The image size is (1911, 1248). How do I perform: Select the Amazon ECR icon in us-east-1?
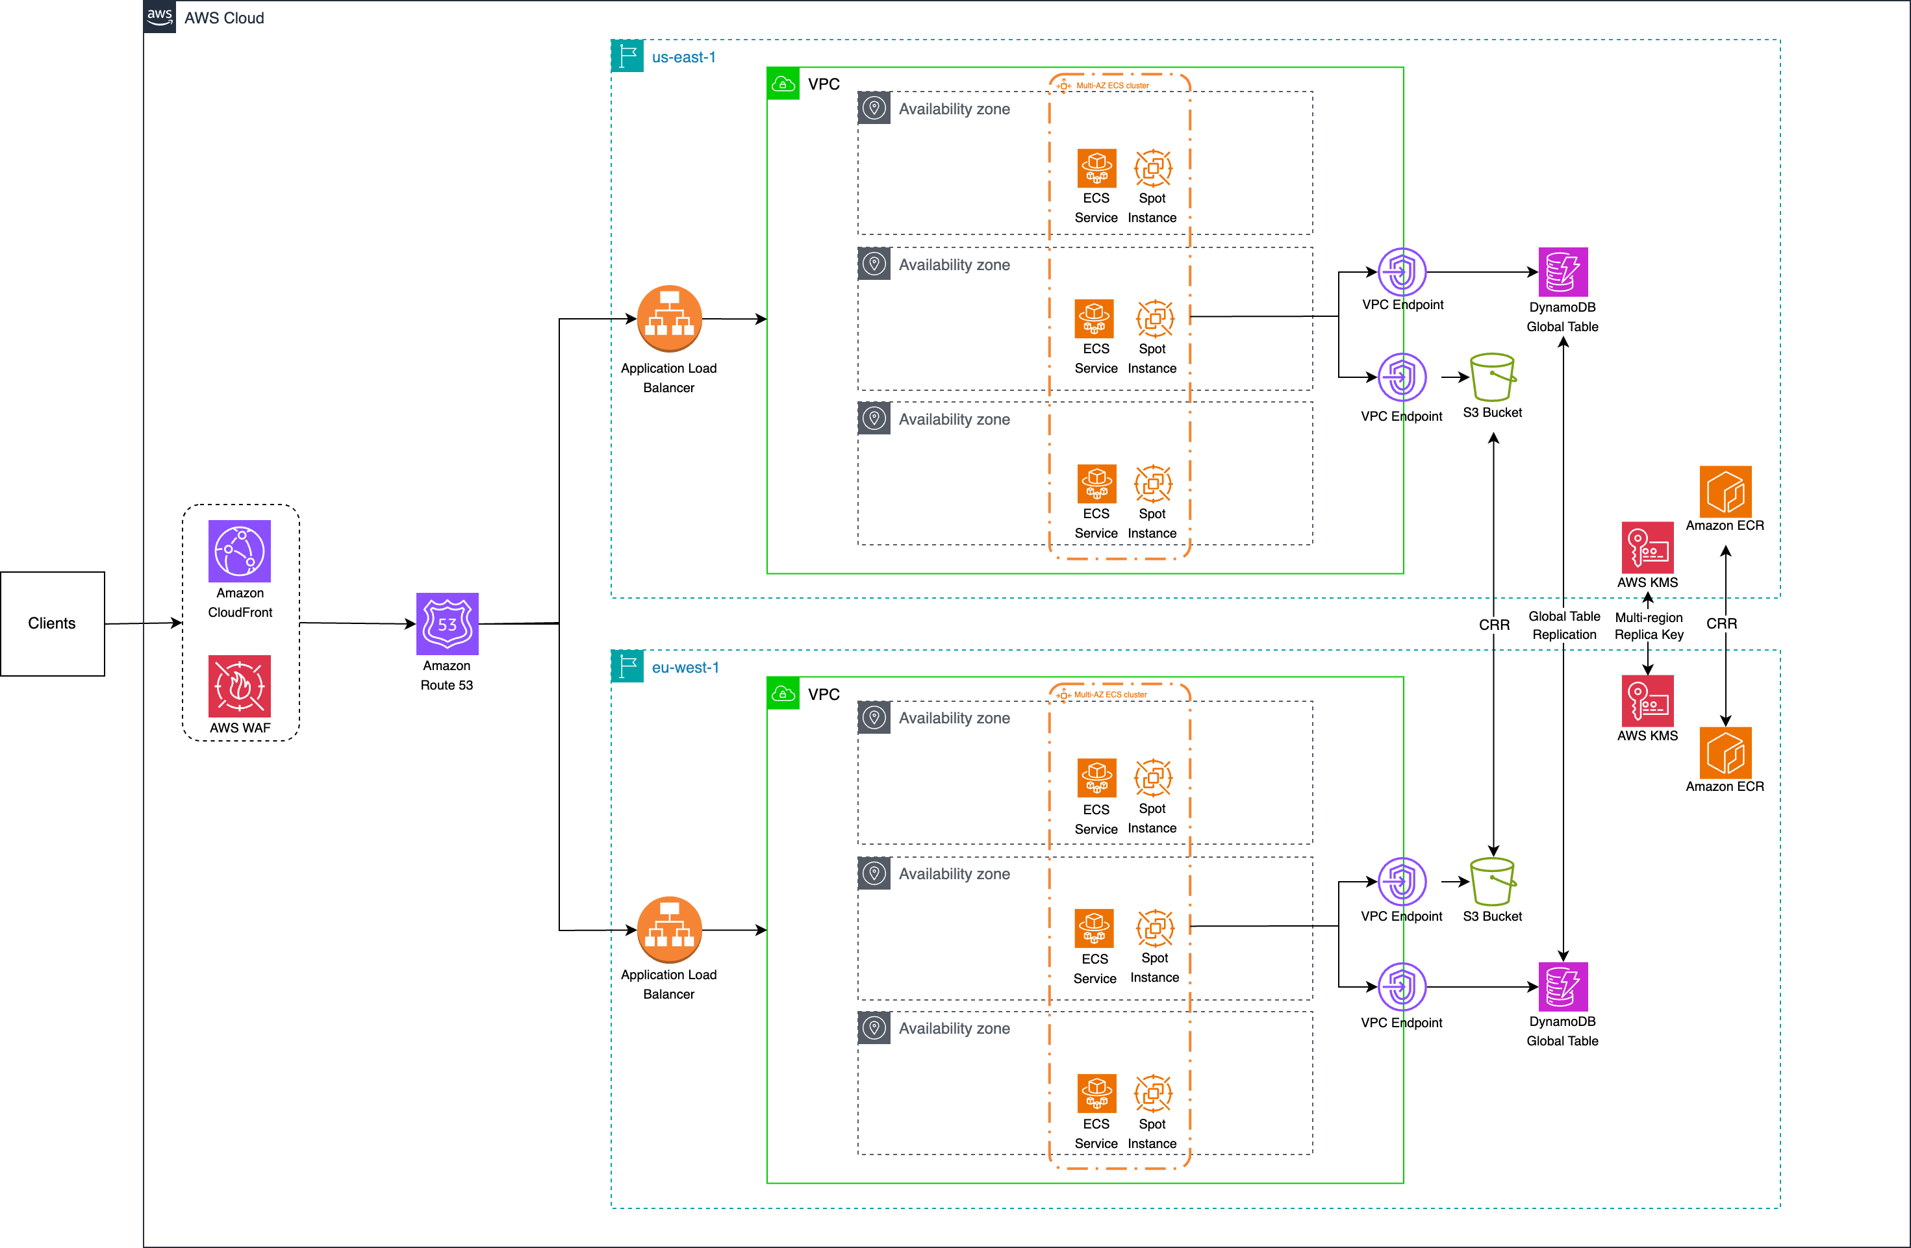(1725, 491)
